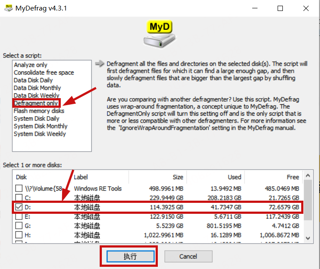Close the MyDefrag window
Screen dimensions: 320x269
(x=306, y=8)
